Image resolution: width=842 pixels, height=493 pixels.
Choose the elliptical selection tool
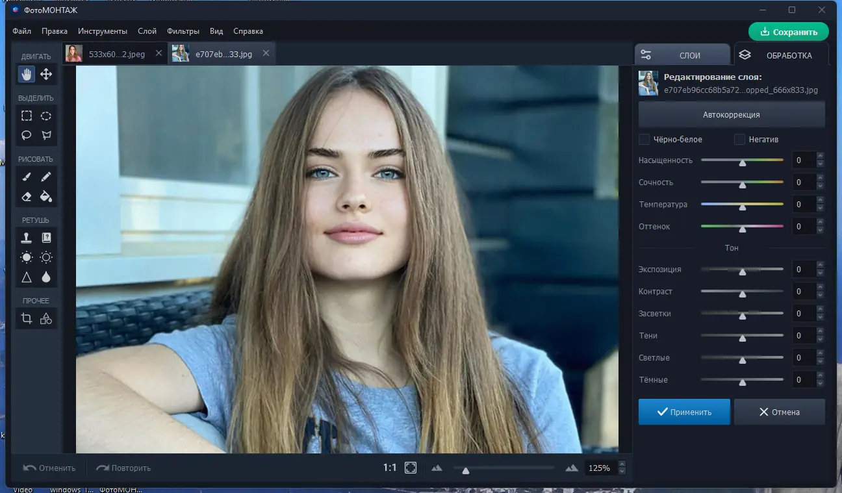click(x=46, y=116)
